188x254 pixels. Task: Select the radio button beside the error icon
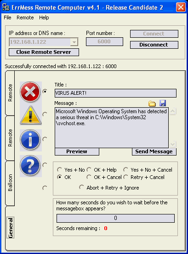(45, 92)
